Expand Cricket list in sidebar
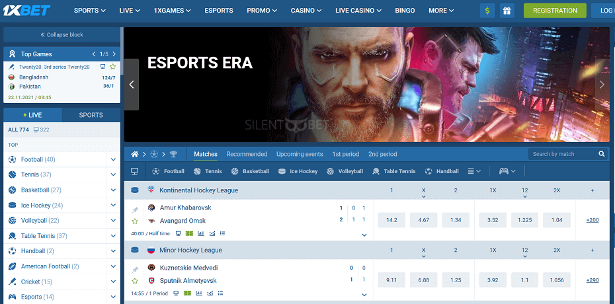 [113, 282]
